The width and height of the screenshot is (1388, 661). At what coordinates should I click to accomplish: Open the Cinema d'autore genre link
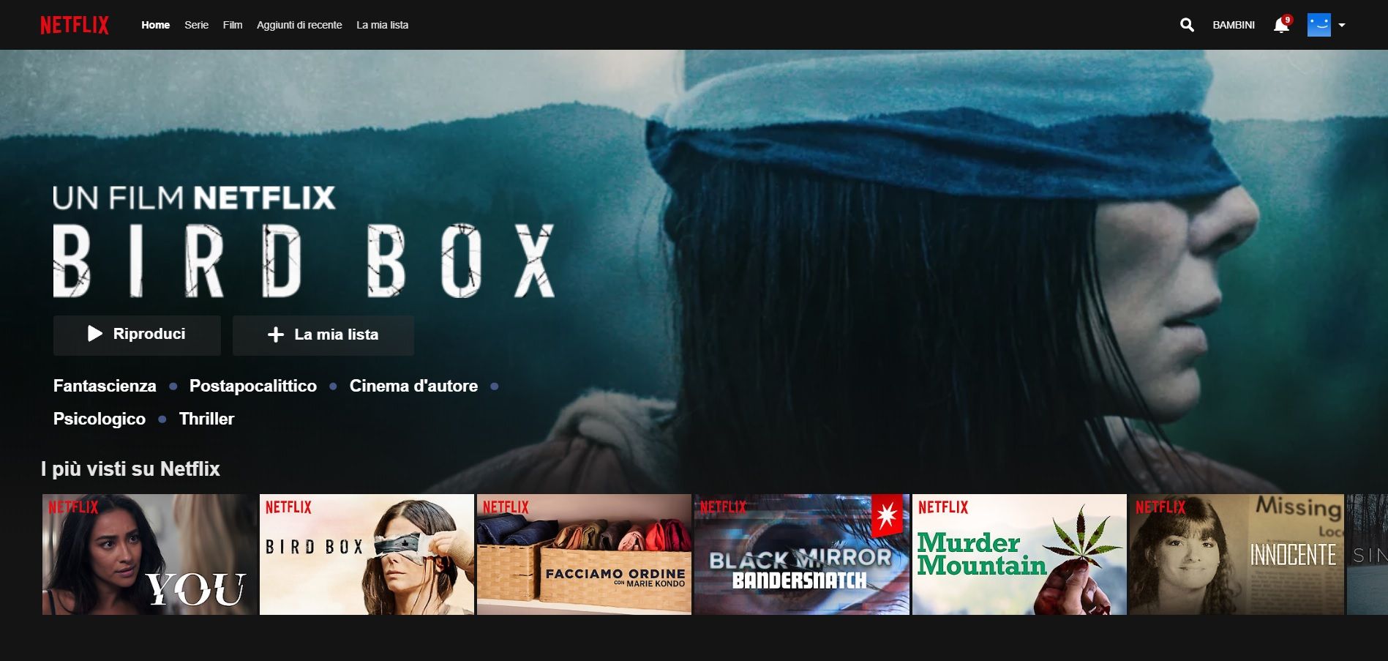413,386
